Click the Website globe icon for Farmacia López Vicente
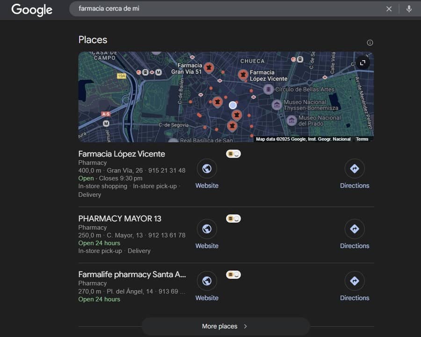421x337 pixels. [207, 168]
